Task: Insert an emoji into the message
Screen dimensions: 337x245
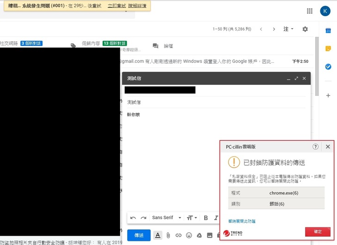Action: (189, 235)
